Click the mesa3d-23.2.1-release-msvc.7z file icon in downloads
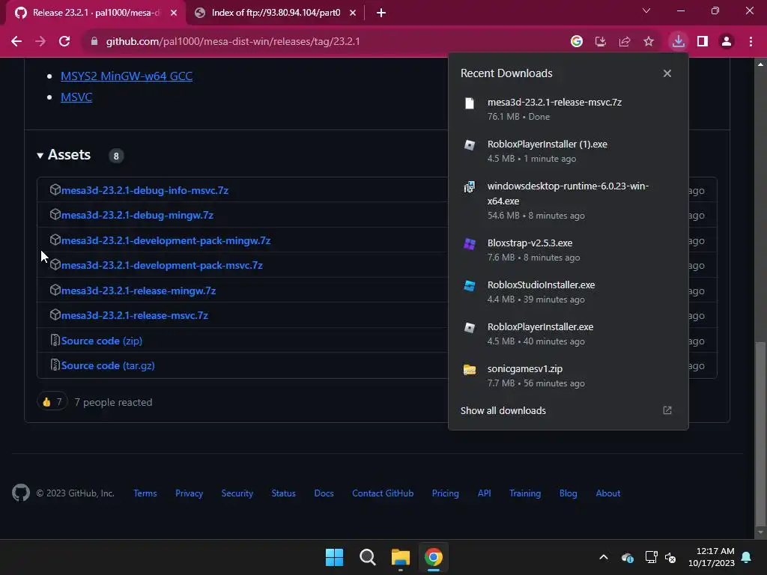 tap(470, 103)
